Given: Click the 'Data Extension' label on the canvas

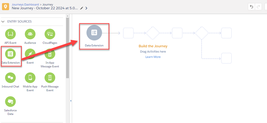Looking at the screenshot, I should 94,46.
